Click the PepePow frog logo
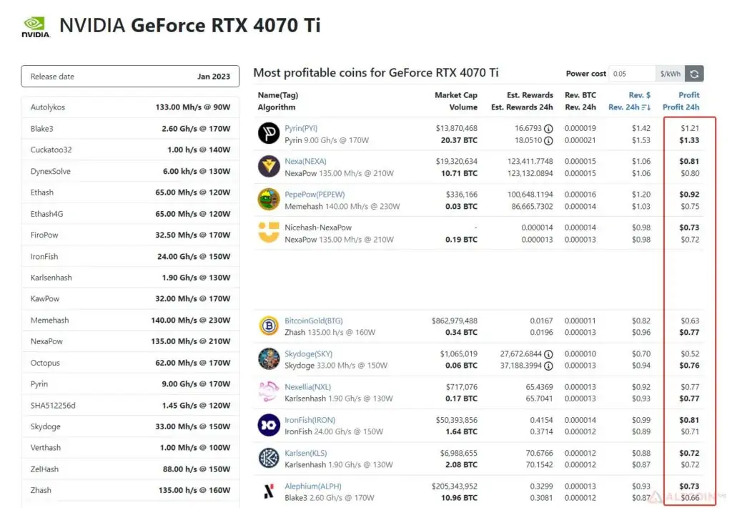732x508 pixels. click(x=269, y=200)
